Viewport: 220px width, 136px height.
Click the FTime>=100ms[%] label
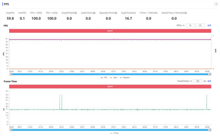click(x=148, y=13)
